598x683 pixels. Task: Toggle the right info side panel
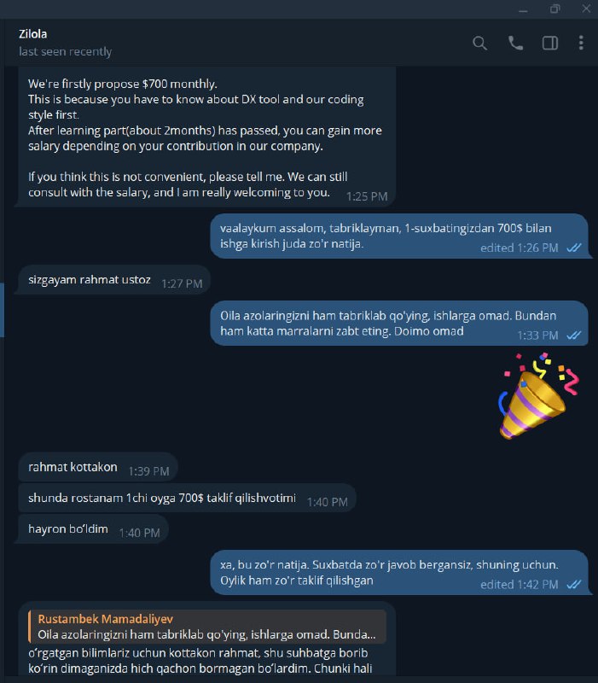(550, 44)
